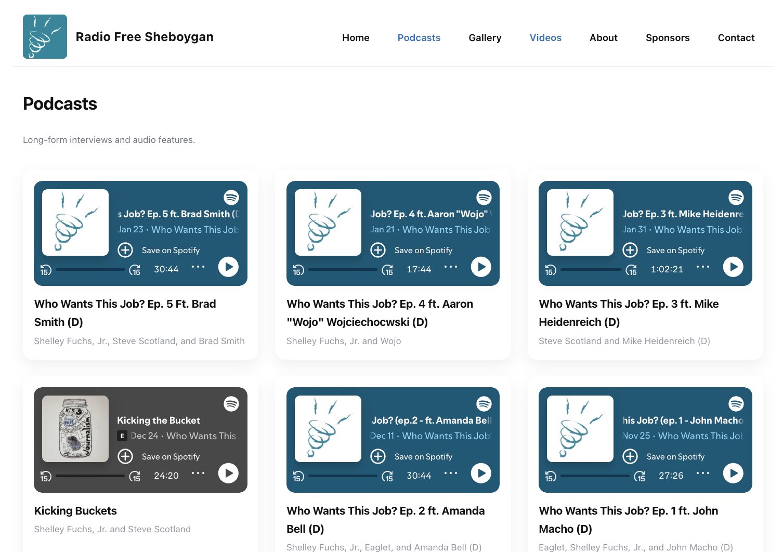Save Kicking the Bucket on Spotify

click(x=170, y=457)
